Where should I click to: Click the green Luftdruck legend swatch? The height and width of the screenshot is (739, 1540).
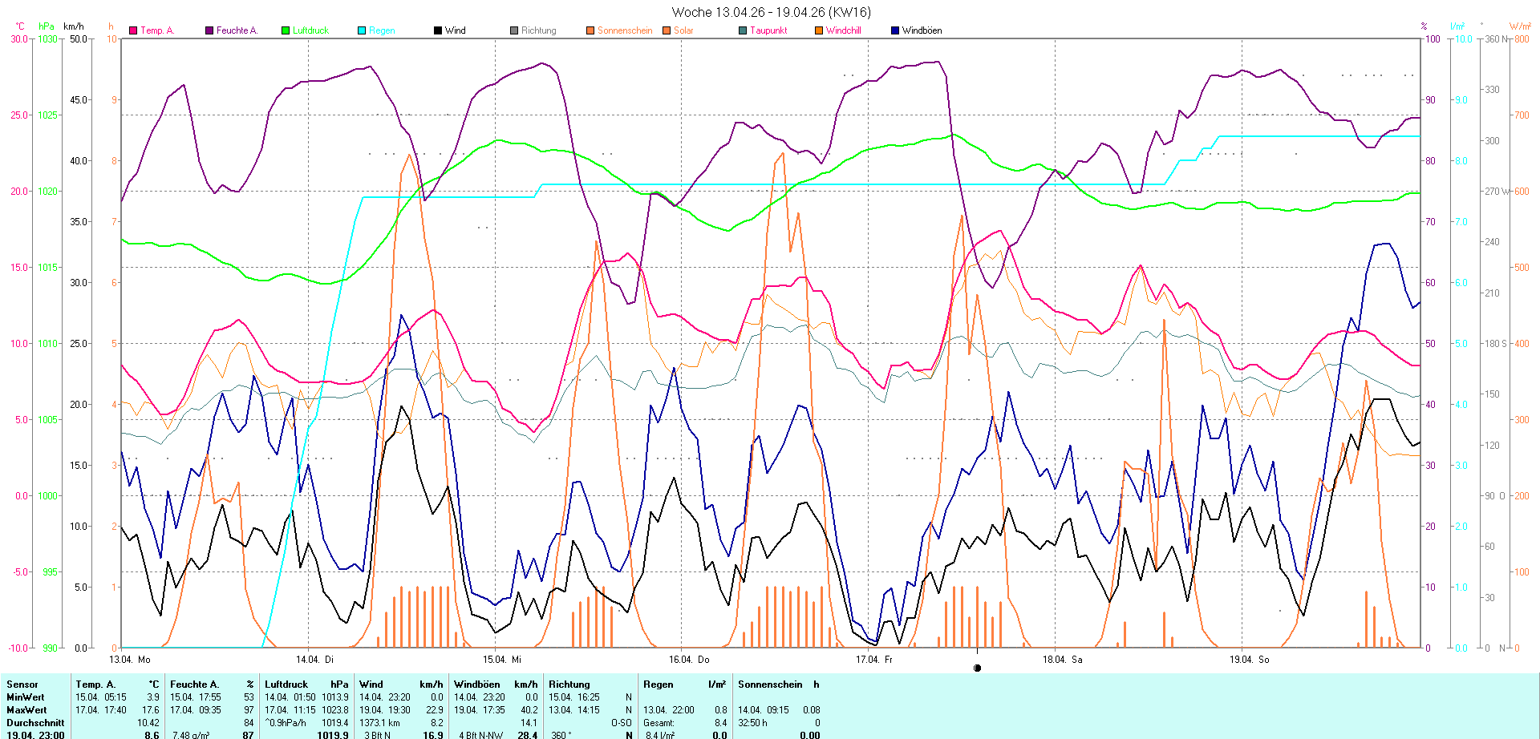pyautogui.click(x=286, y=30)
